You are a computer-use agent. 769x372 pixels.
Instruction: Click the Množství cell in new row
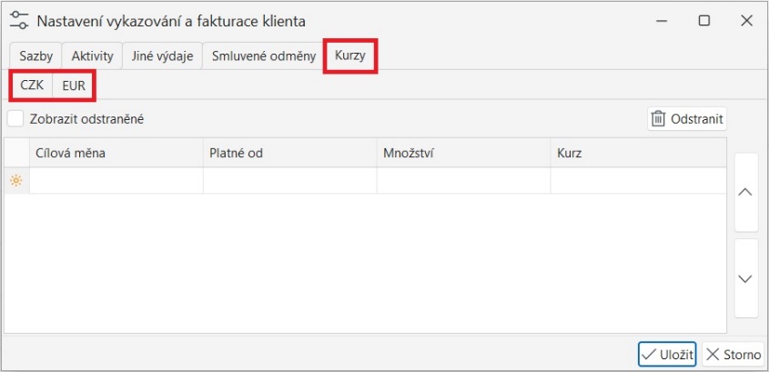pos(463,181)
